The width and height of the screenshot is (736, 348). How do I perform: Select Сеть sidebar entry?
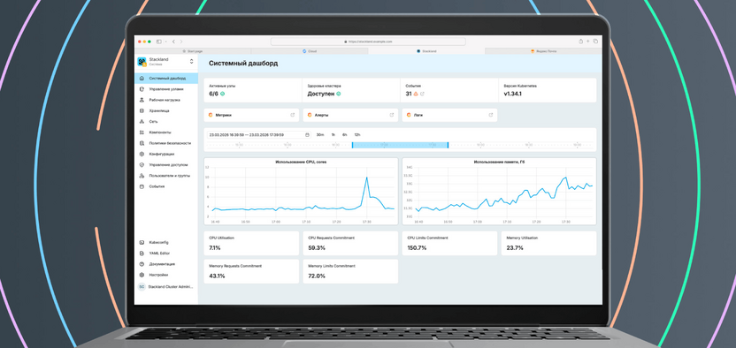[166, 121]
